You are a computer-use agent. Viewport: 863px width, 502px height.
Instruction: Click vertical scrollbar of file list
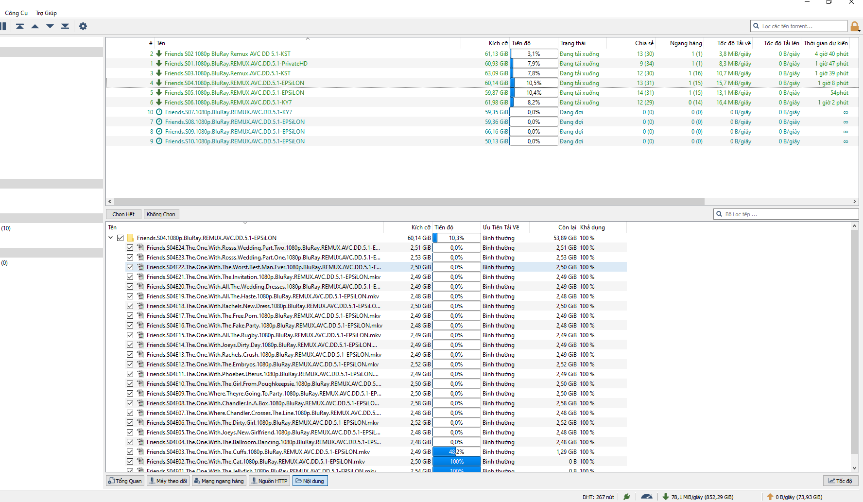[x=854, y=343]
